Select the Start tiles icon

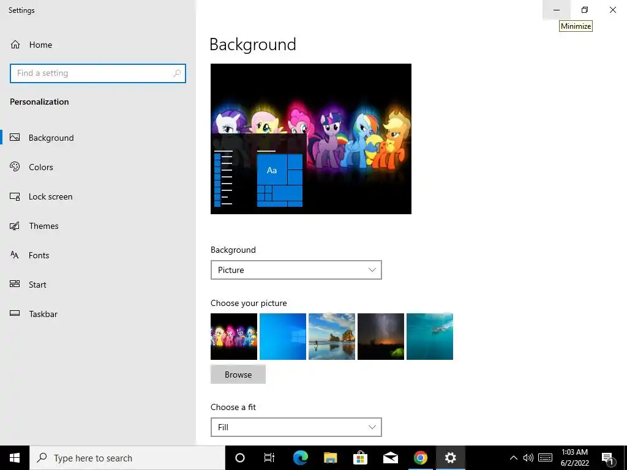(15, 284)
